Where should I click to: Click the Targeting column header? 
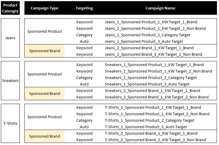(x=84, y=8)
